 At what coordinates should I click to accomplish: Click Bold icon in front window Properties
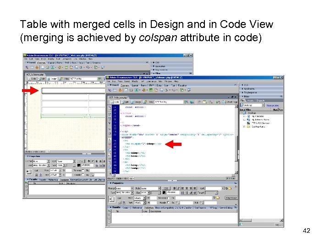[x=174, y=188]
